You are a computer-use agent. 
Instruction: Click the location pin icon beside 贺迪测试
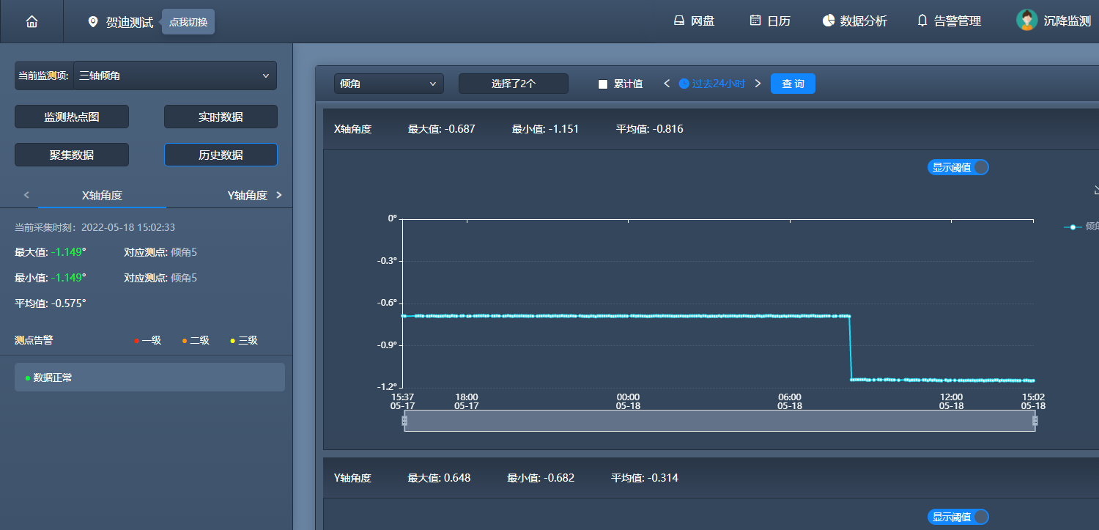93,22
